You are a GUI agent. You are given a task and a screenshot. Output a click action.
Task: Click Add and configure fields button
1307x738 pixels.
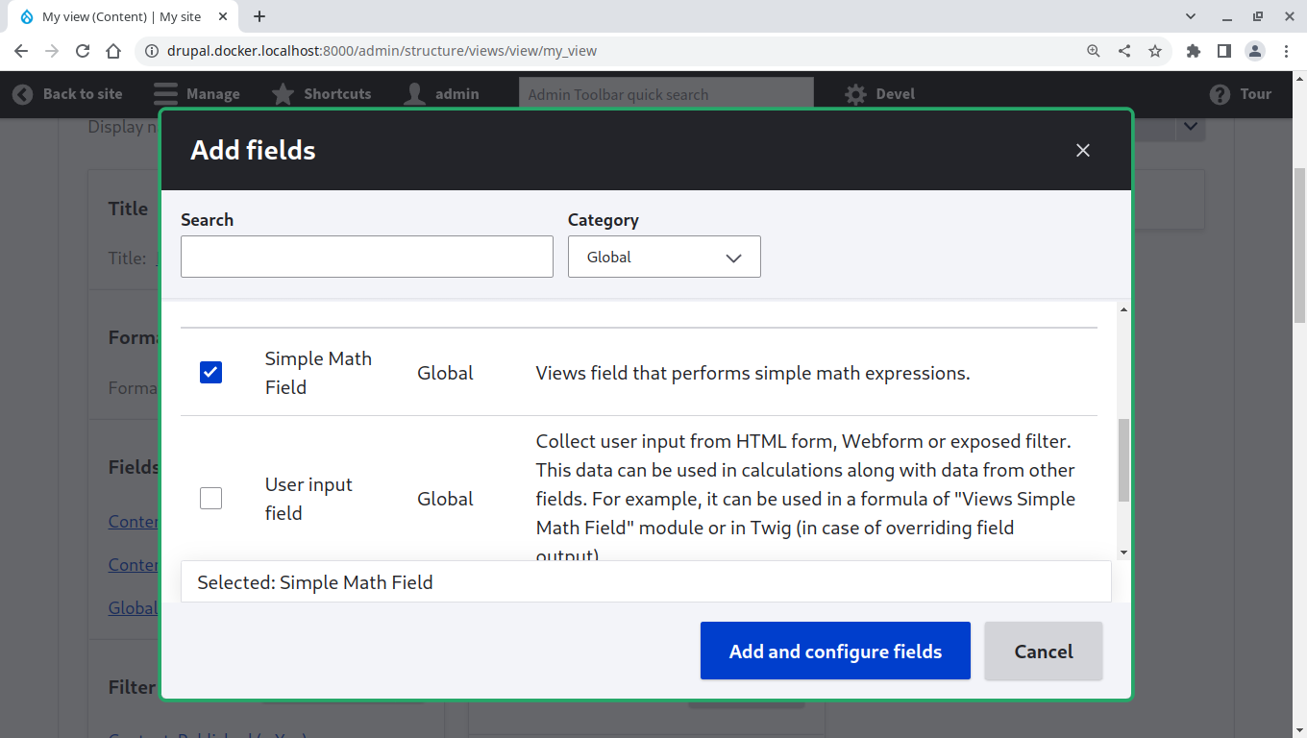click(835, 652)
